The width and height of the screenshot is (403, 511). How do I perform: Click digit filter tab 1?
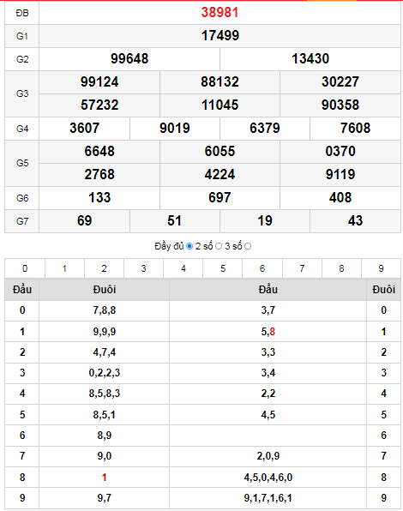point(64,268)
